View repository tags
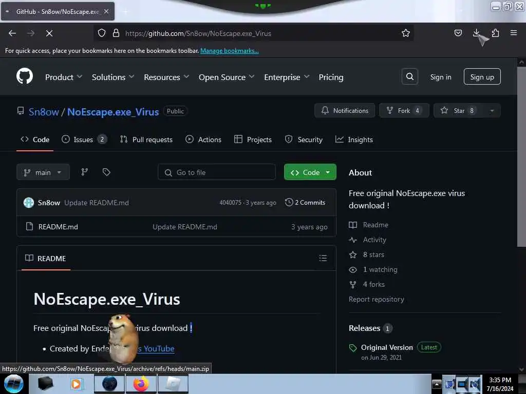 (106, 172)
